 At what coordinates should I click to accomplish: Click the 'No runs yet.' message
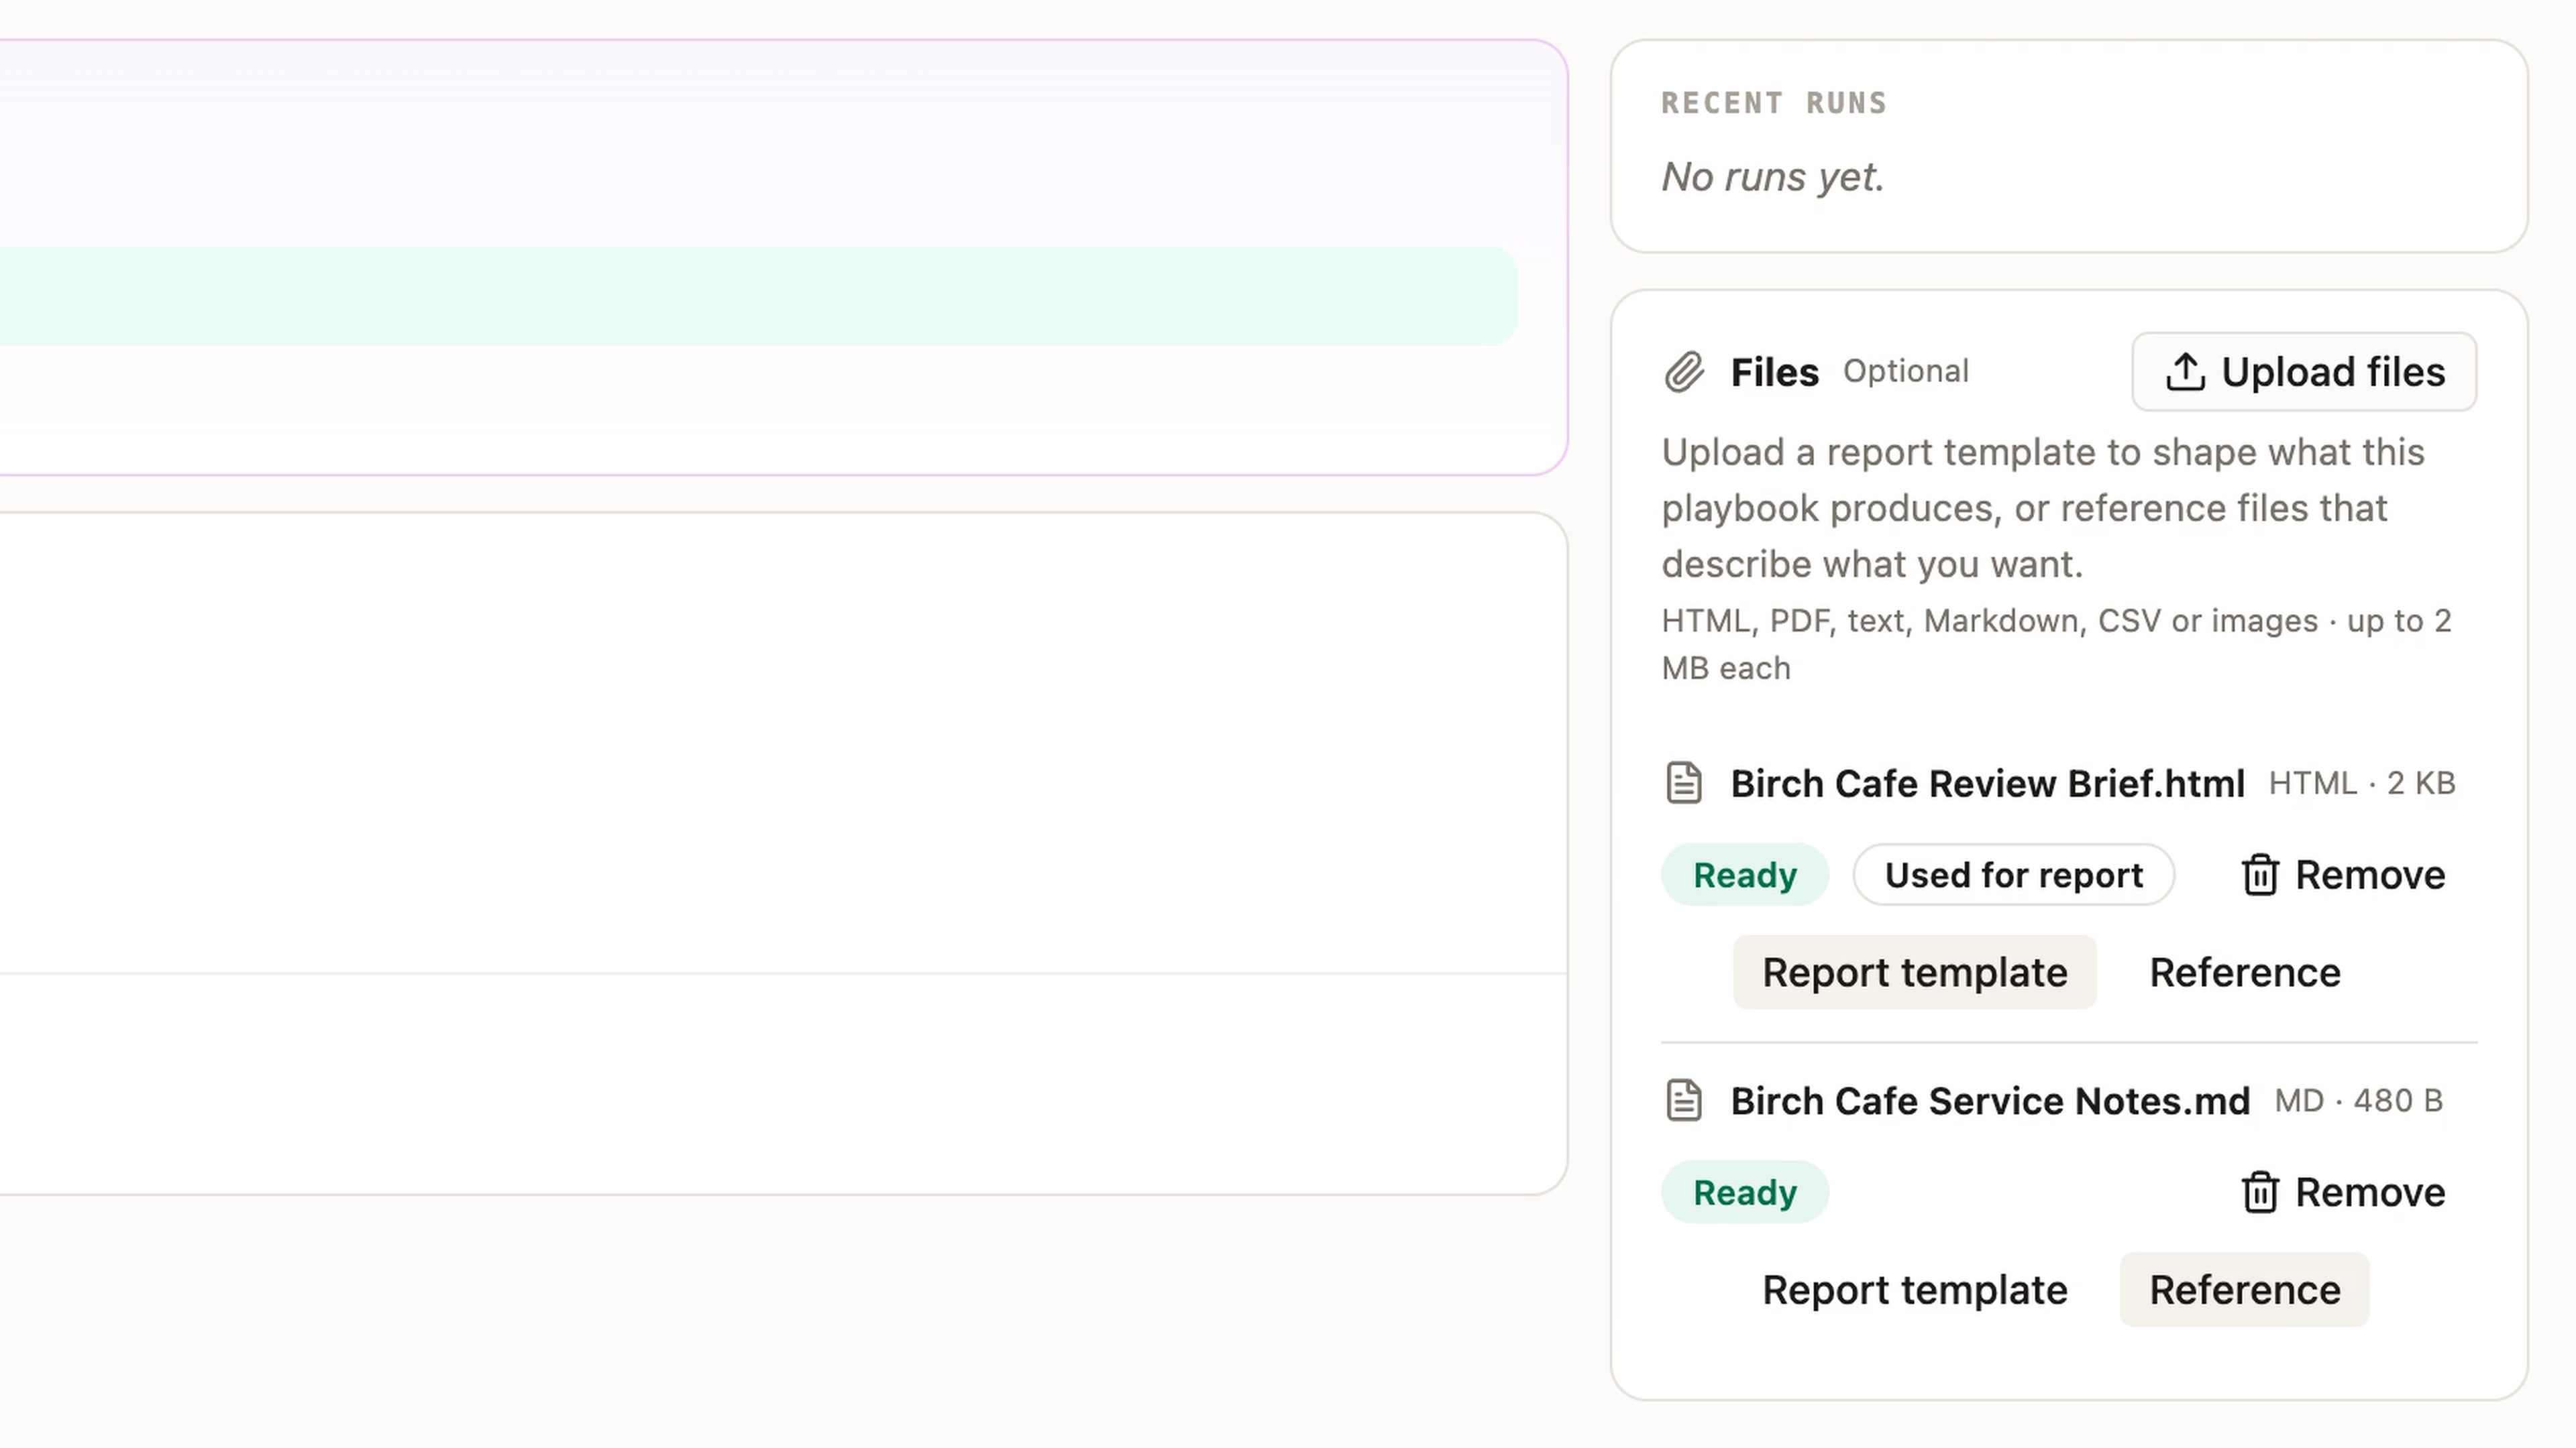pos(1773,177)
